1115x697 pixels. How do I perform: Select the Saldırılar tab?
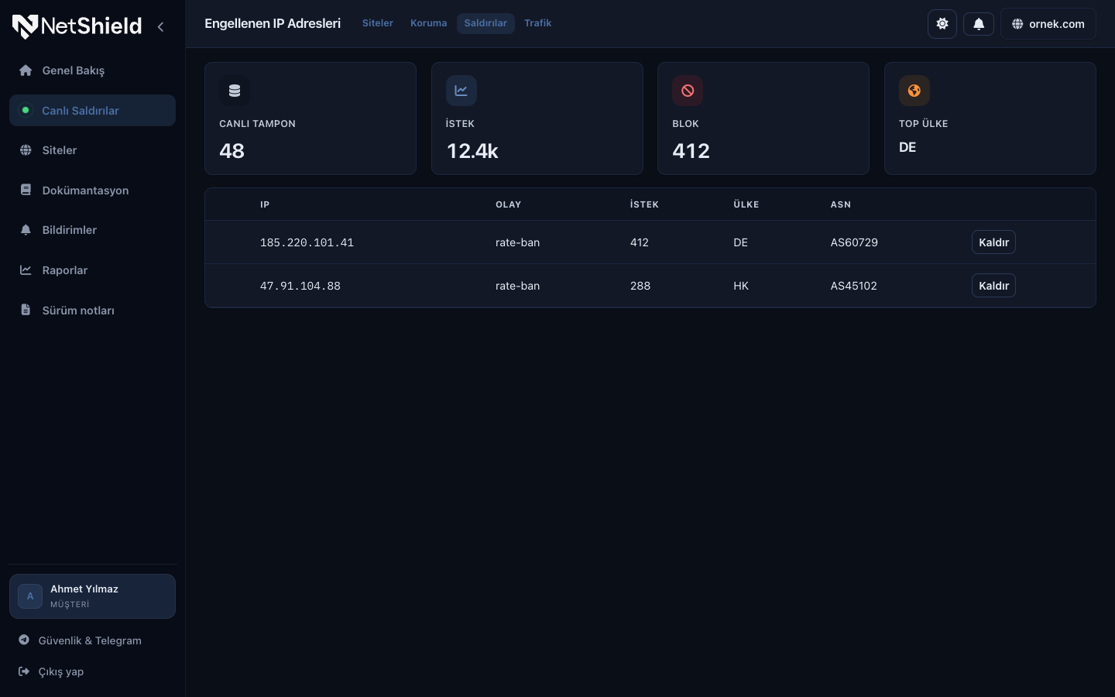pos(485,23)
